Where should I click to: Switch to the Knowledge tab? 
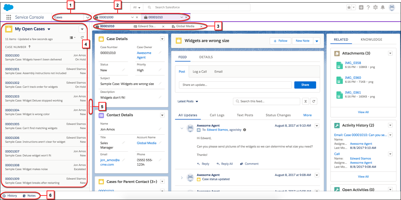click(x=371, y=39)
